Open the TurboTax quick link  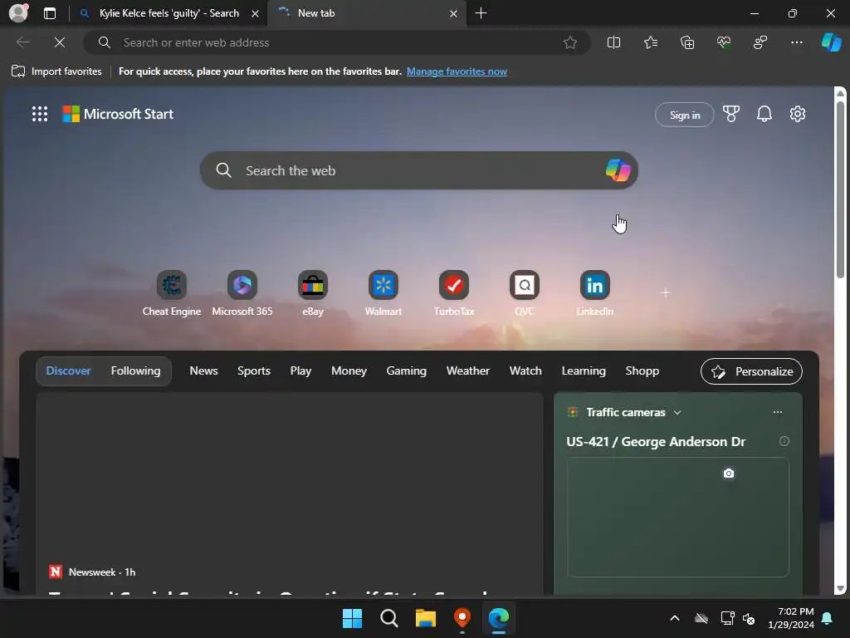(454, 293)
